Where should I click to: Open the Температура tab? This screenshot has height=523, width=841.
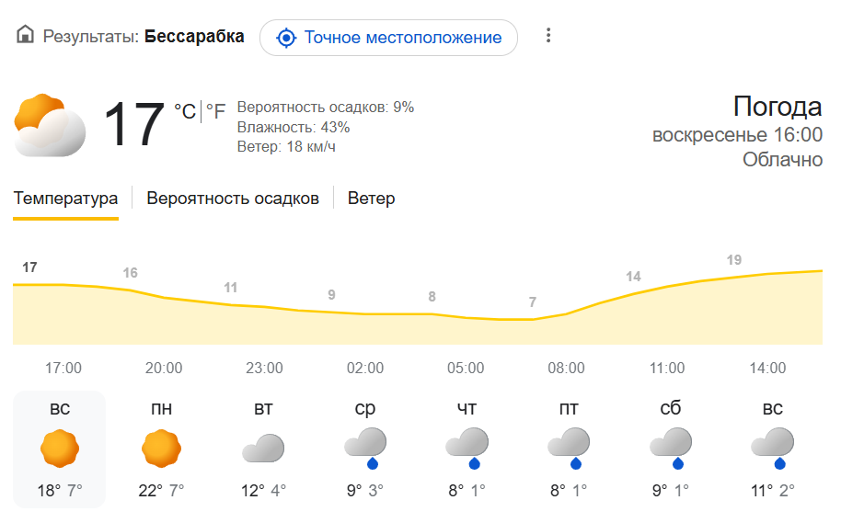[x=65, y=199]
